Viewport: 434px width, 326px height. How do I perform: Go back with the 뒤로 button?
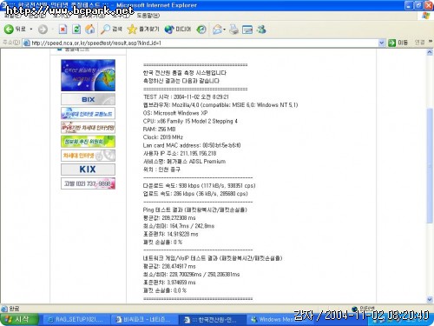tap(15, 29)
